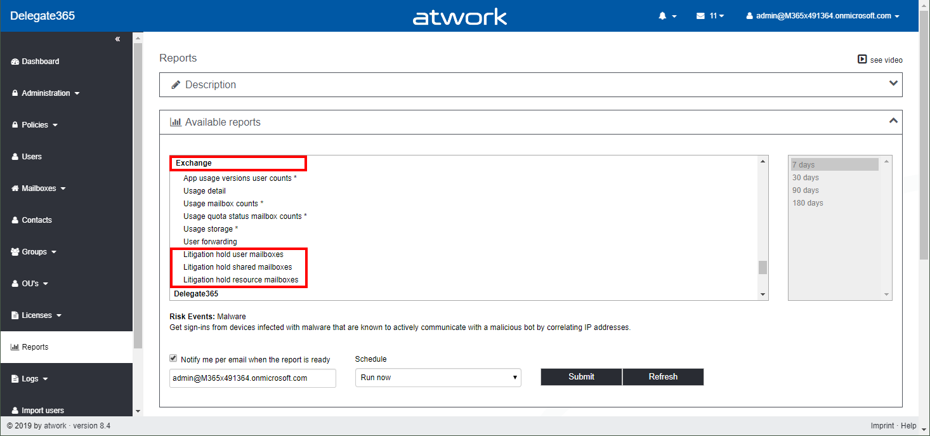Click the Administration lock icon
930x436 pixels.
pyautogui.click(x=16, y=93)
